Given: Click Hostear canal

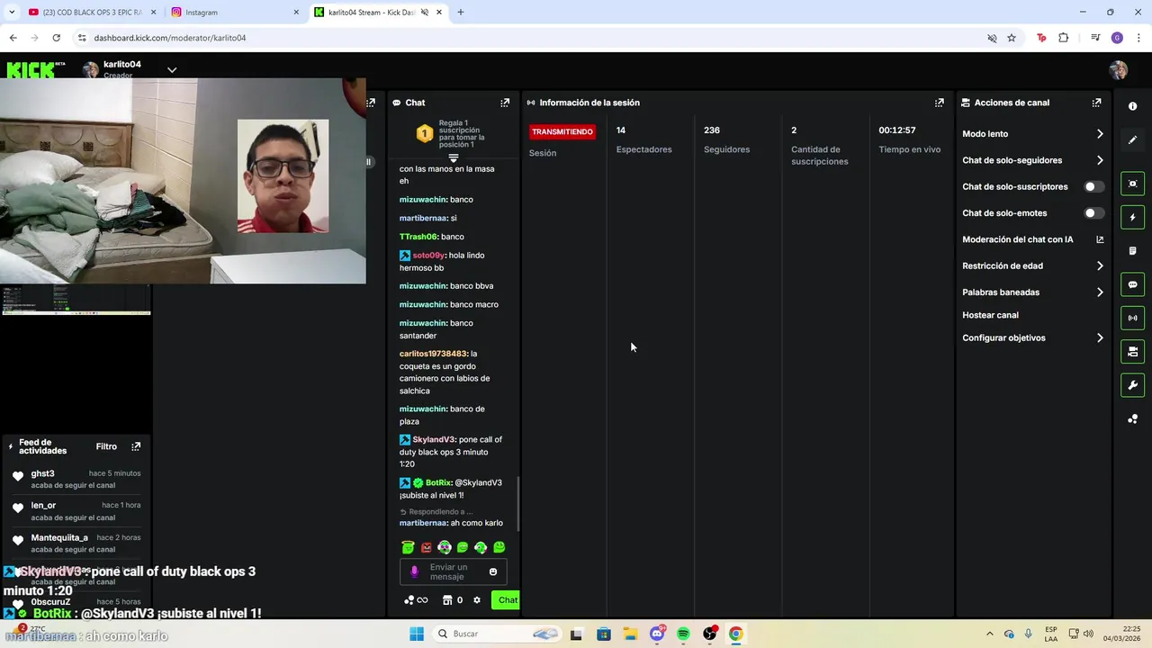Looking at the screenshot, I should [x=990, y=315].
